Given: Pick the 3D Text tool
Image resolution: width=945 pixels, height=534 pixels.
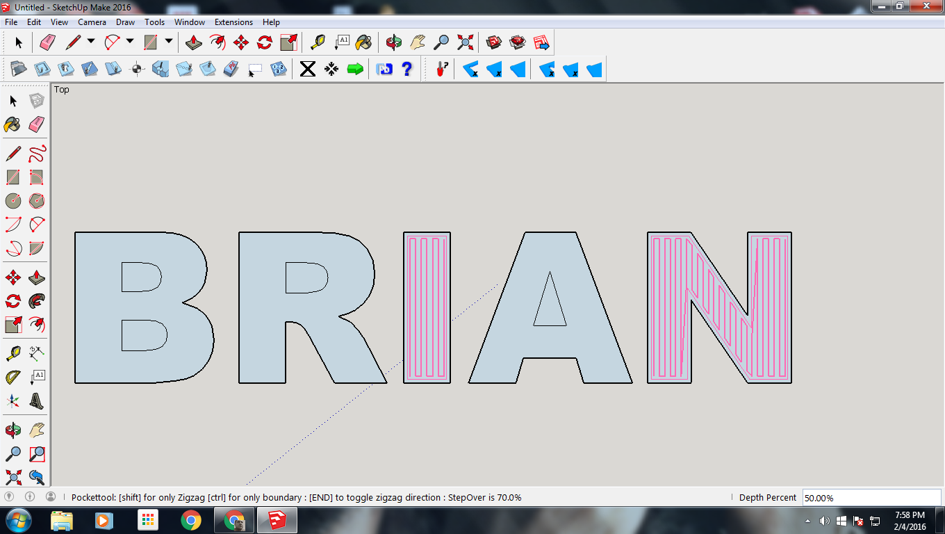Looking at the screenshot, I should [37, 401].
